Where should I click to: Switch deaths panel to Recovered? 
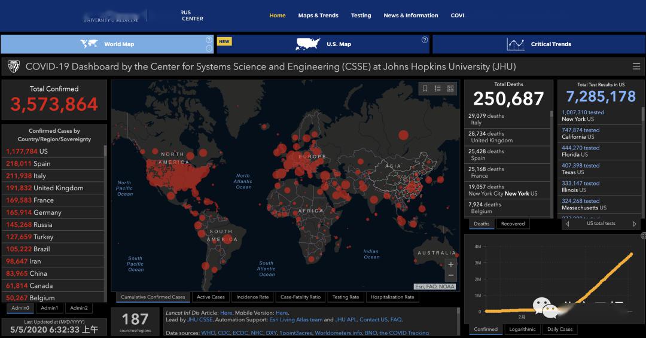[x=513, y=224]
